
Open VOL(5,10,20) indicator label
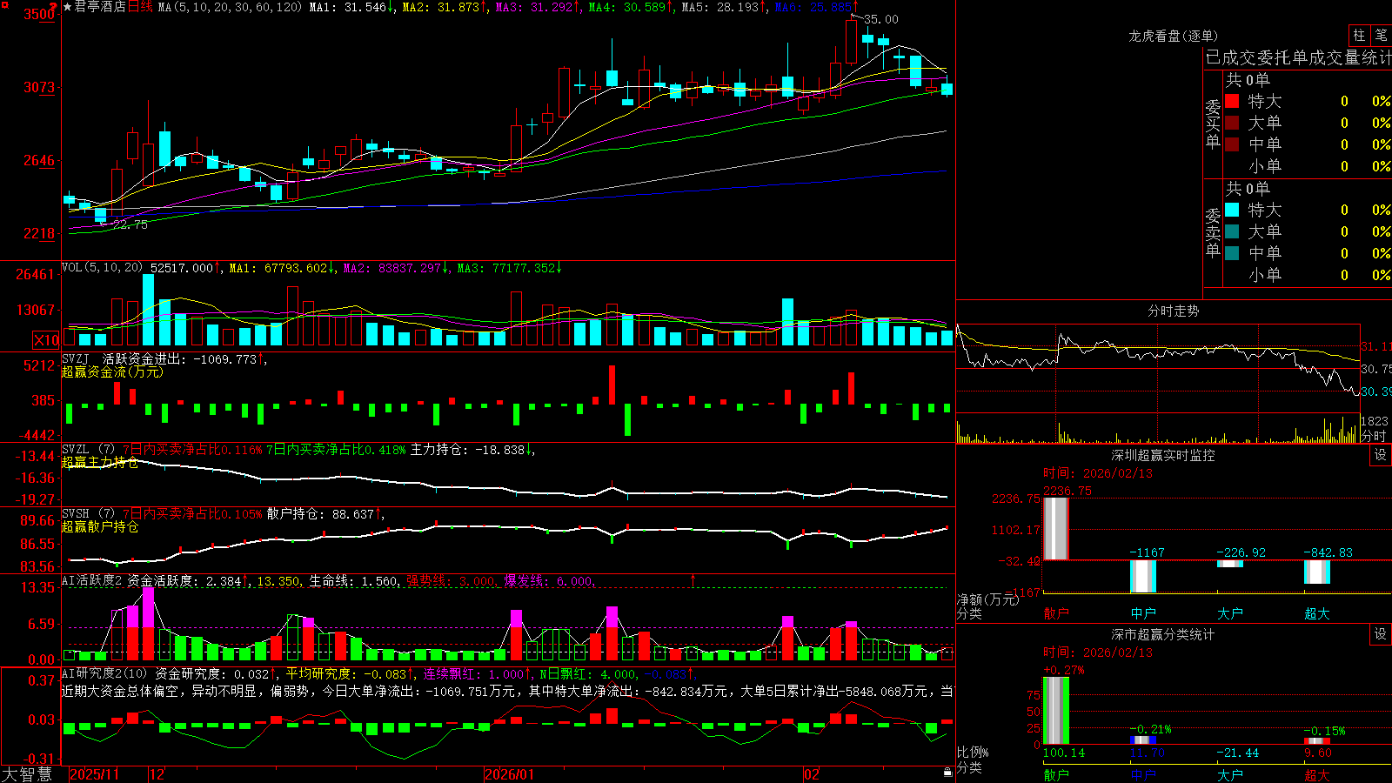click(x=102, y=268)
